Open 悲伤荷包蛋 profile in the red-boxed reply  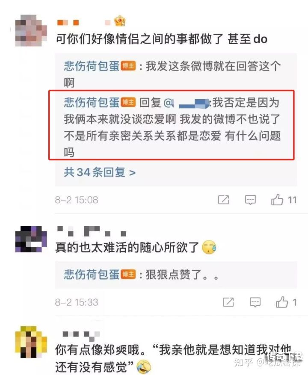click(92, 102)
